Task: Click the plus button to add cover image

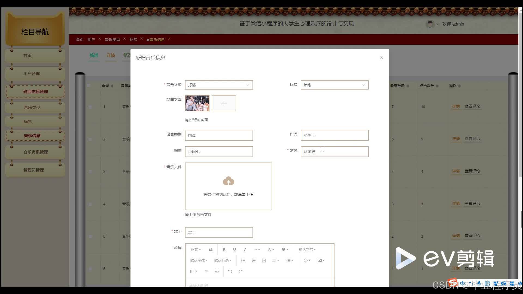Action: click(x=224, y=103)
